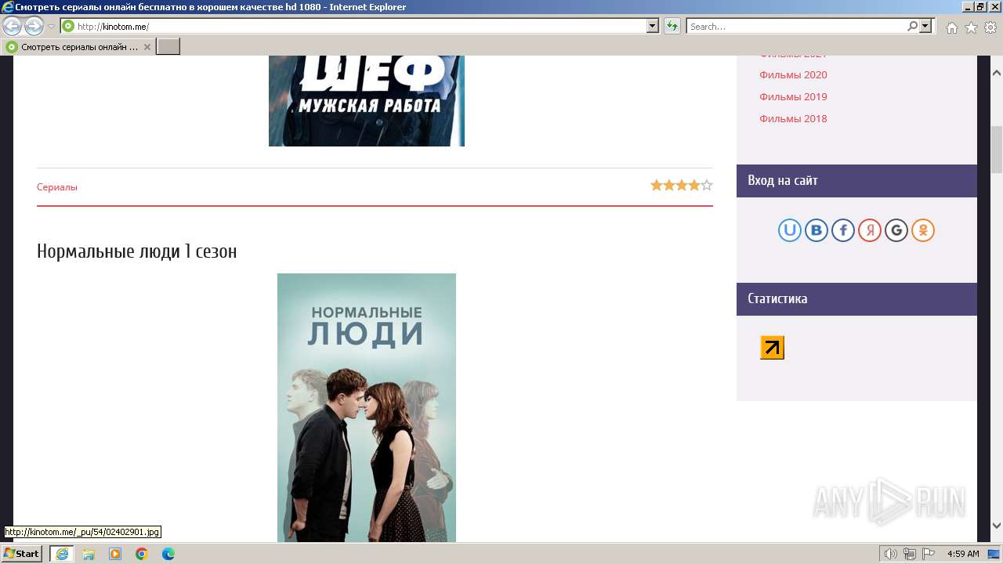This screenshot has width=1003, height=564.
Task: Click the browser Back arrow button
Action: (x=12, y=27)
